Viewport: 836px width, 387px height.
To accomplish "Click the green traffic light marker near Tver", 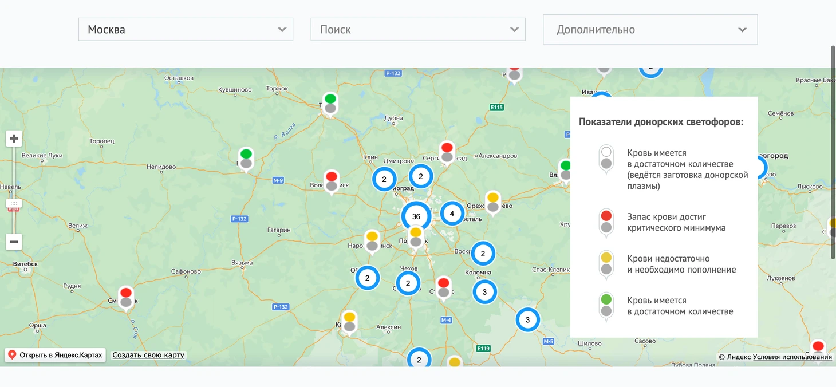I will coord(330,103).
